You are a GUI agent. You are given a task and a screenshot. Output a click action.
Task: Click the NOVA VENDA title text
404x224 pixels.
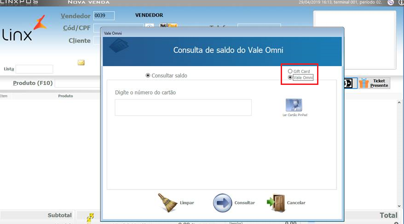(89, 2)
